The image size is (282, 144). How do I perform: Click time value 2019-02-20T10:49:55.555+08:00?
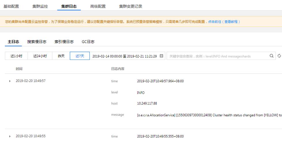(x=160, y=137)
